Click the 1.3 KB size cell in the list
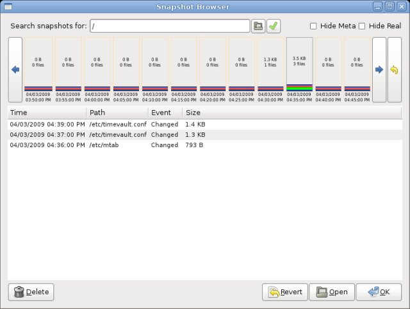Image resolution: width=410 pixels, height=309 pixels. pyautogui.click(x=195, y=135)
